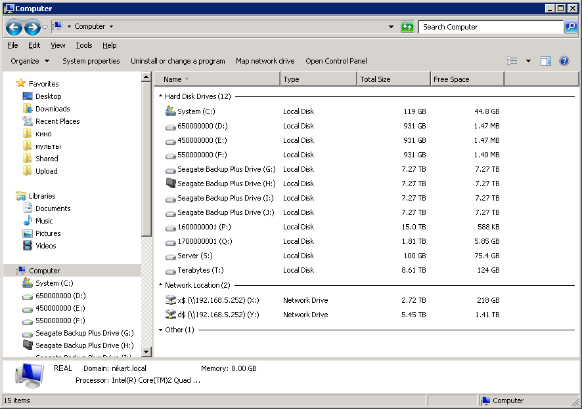Click Music library in navigation pane
Screen dimensions: 582x409
tap(44, 221)
